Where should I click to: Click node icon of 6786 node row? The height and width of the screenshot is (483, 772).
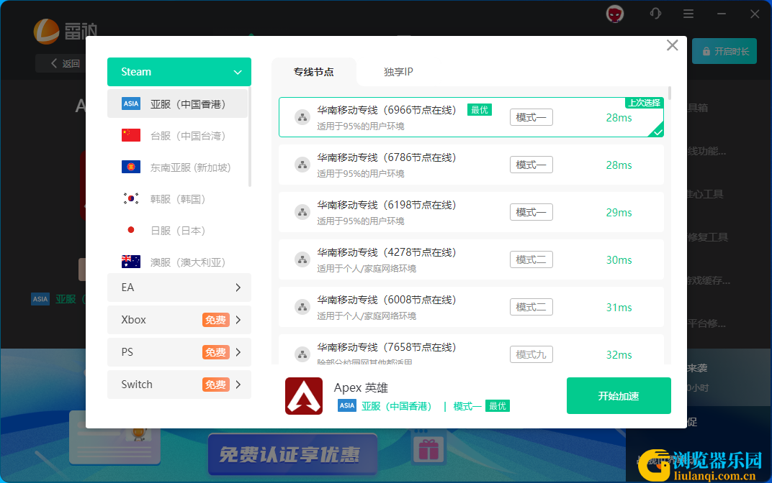pos(302,165)
